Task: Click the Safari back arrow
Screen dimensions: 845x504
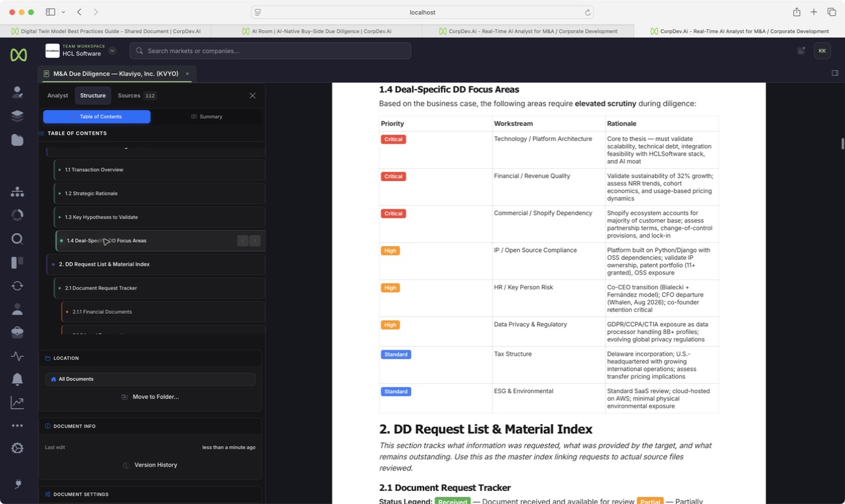Action: tap(79, 12)
